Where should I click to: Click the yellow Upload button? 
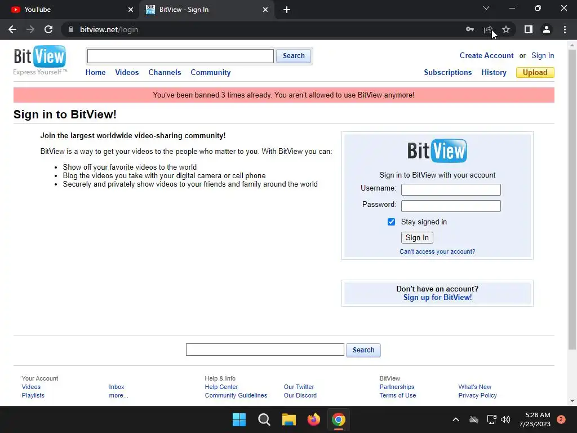coord(535,73)
